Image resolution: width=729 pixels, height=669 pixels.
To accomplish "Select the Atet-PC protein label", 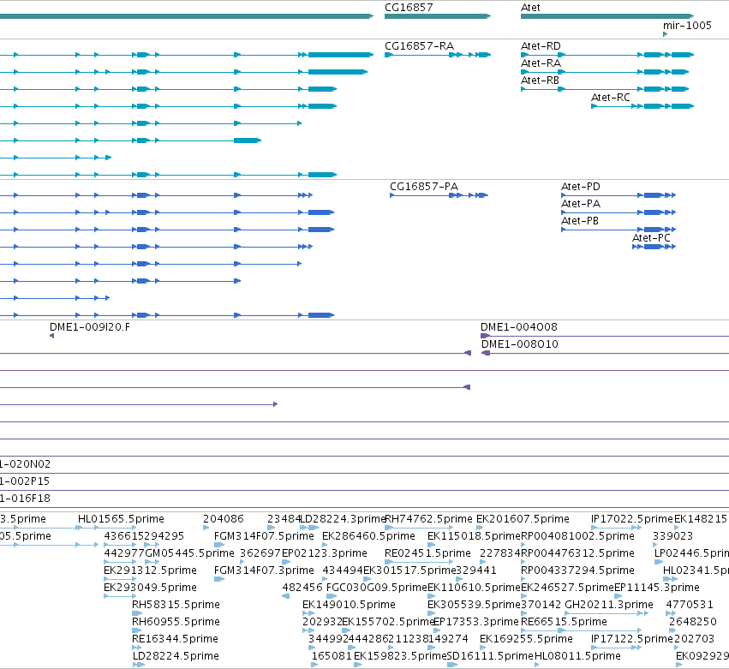I will tap(651, 238).
